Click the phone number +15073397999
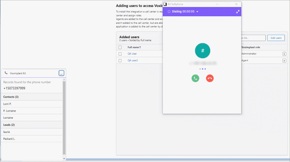 [x=14, y=88]
